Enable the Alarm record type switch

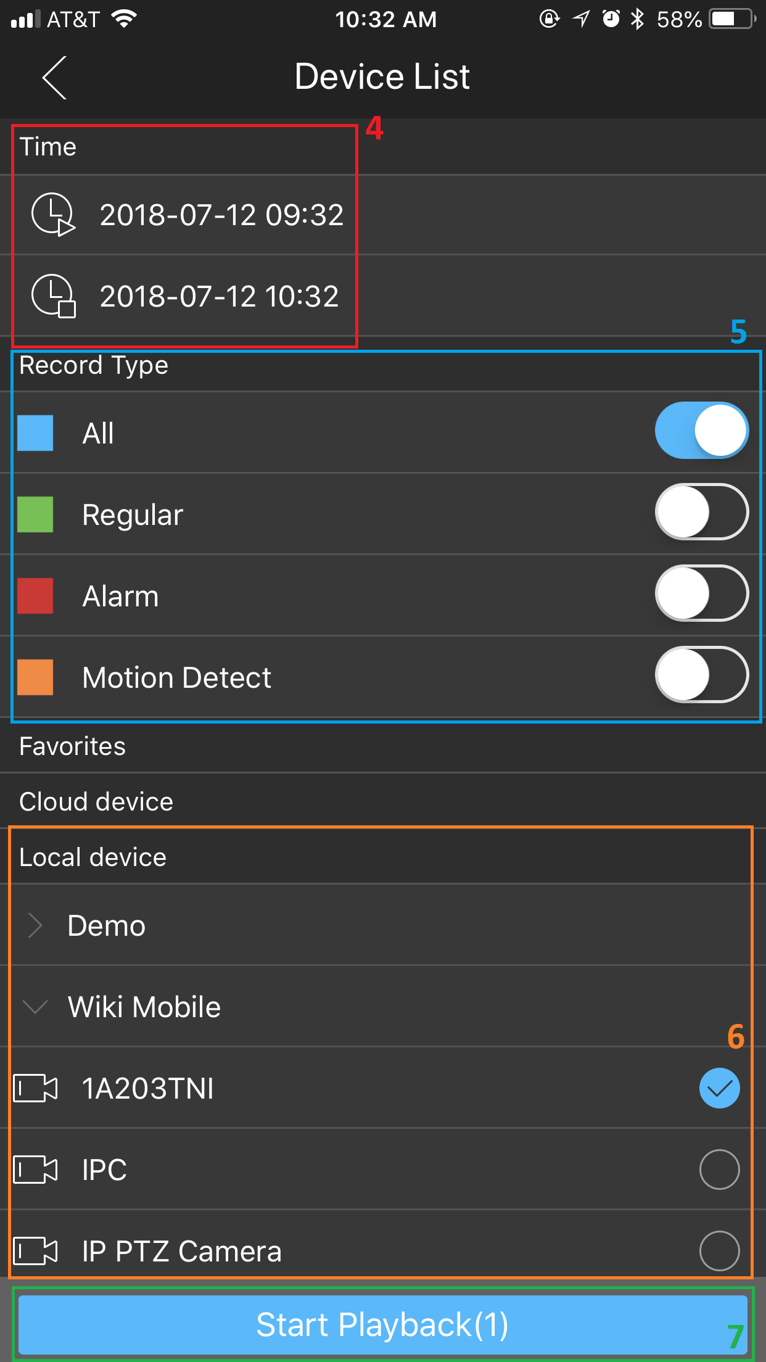pyautogui.click(x=701, y=593)
